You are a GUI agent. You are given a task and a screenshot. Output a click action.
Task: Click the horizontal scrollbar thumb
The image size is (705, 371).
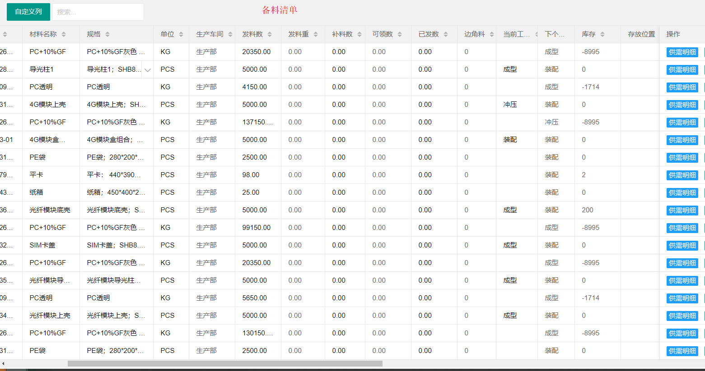coord(225,363)
